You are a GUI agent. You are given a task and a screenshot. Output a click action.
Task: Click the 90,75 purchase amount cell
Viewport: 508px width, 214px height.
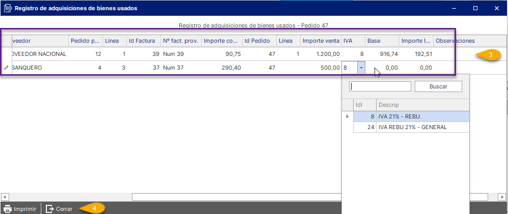click(x=222, y=54)
